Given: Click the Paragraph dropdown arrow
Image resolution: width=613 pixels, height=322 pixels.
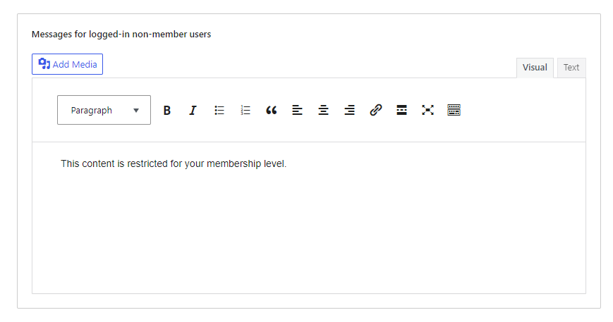Looking at the screenshot, I should [136, 111].
